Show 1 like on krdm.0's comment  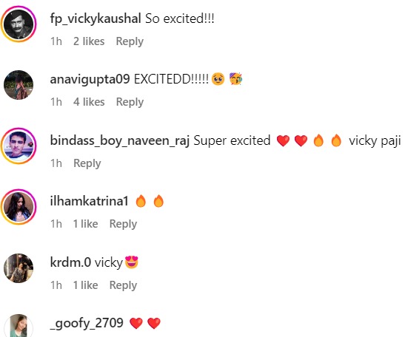point(85,285)
